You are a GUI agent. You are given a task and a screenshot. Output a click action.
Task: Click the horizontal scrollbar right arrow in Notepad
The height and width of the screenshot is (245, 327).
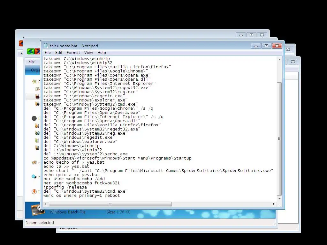coord(274,204)
